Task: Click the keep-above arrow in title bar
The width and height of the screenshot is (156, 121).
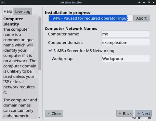Action: 139,2
